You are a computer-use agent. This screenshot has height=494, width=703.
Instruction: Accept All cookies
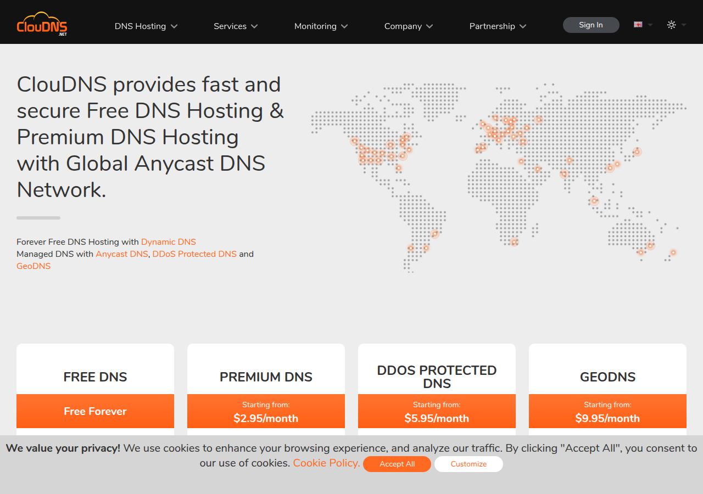397,464
